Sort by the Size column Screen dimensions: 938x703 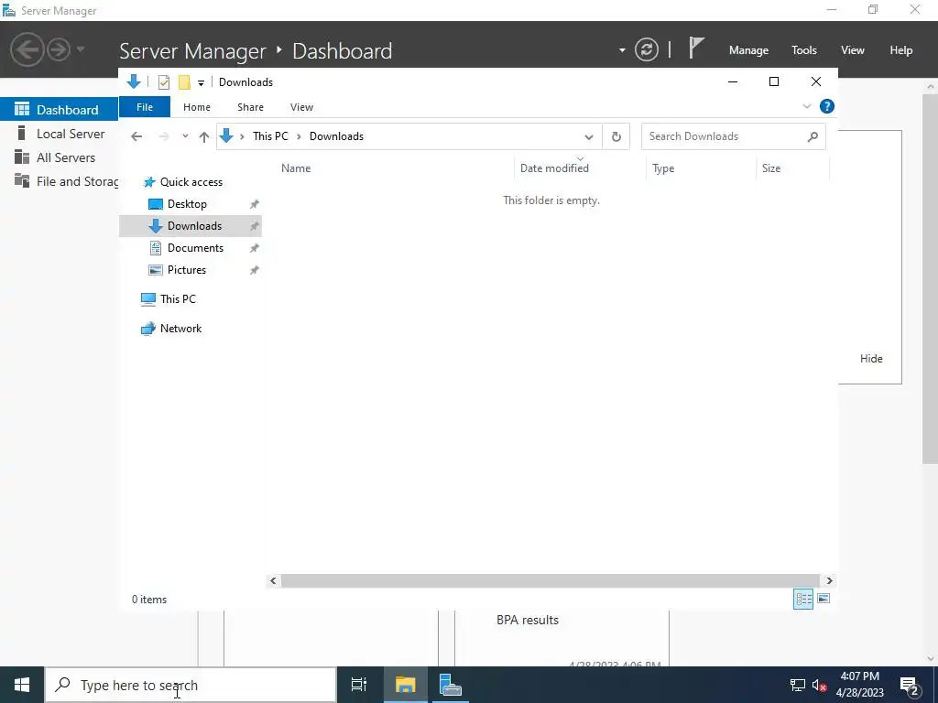click(792, 168)
